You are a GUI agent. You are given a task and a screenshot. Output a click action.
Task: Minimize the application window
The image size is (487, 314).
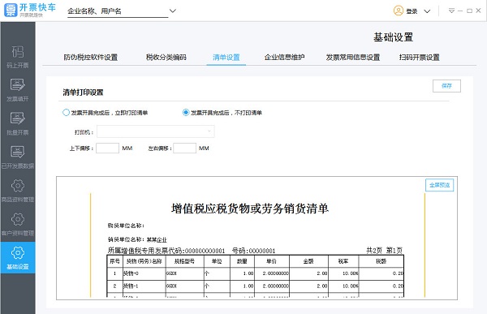click(x=460, y=11)
